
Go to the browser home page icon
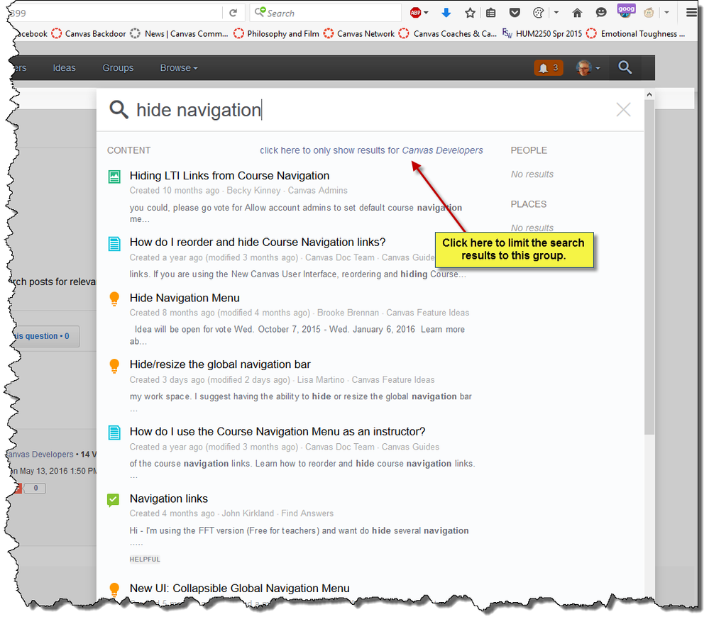[578, 13]
